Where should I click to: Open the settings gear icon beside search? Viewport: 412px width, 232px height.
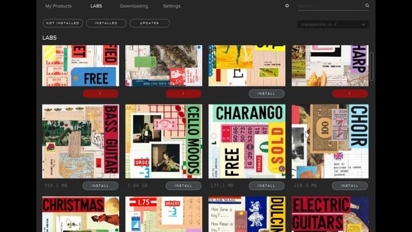click(x=287, y=6)
